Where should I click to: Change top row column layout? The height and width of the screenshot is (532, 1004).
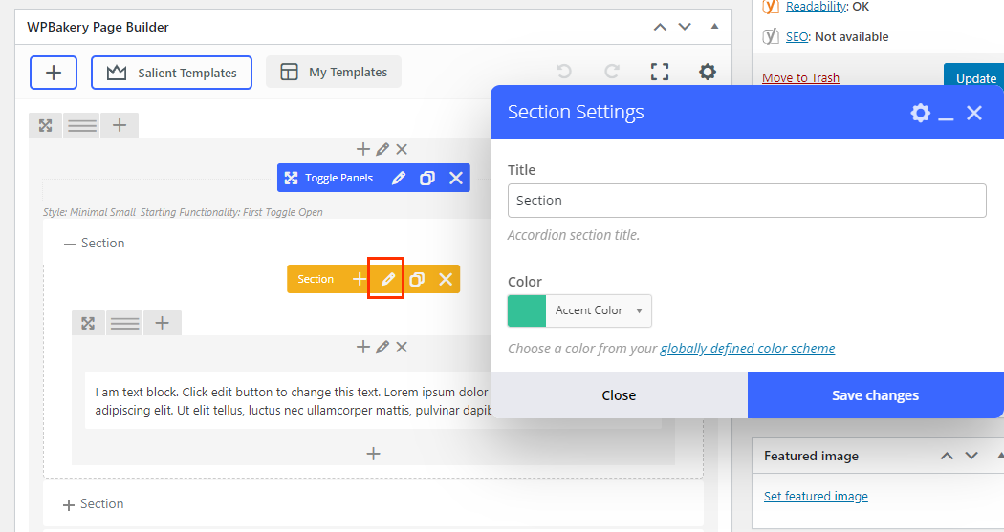pos(82,125)
